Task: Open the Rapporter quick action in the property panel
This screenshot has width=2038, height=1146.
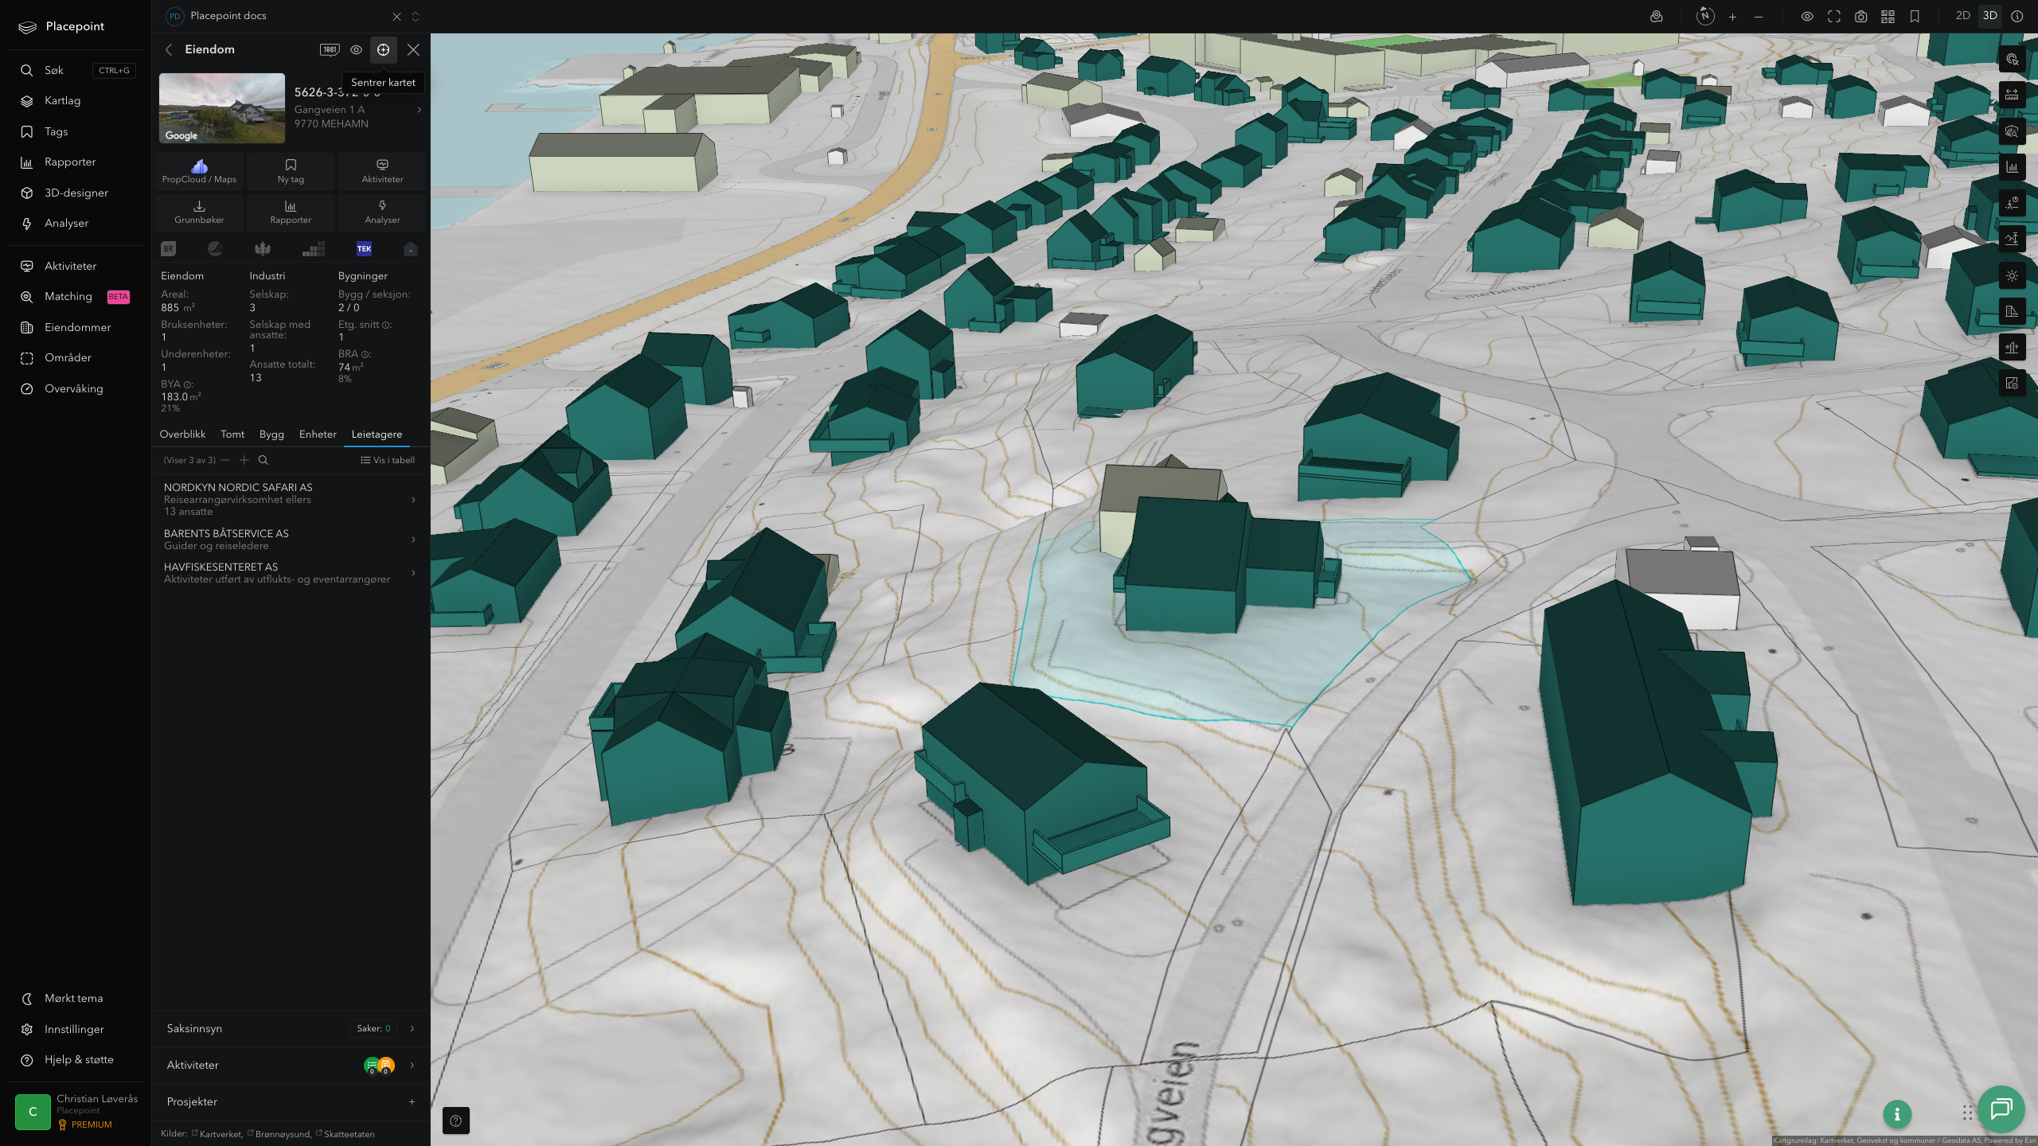Action: [291, 212]
